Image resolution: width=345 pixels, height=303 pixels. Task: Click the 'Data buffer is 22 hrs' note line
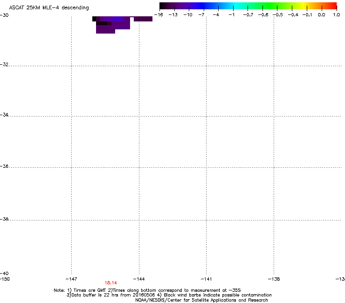[169, 295]
